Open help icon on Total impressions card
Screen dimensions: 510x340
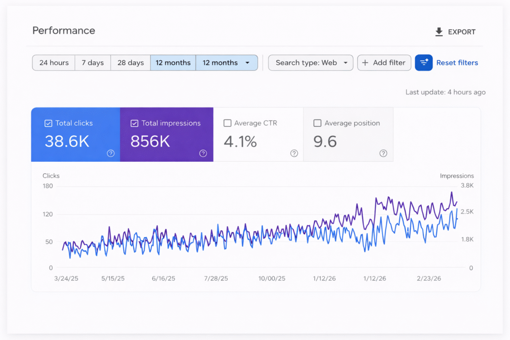(x=203, y=153)
